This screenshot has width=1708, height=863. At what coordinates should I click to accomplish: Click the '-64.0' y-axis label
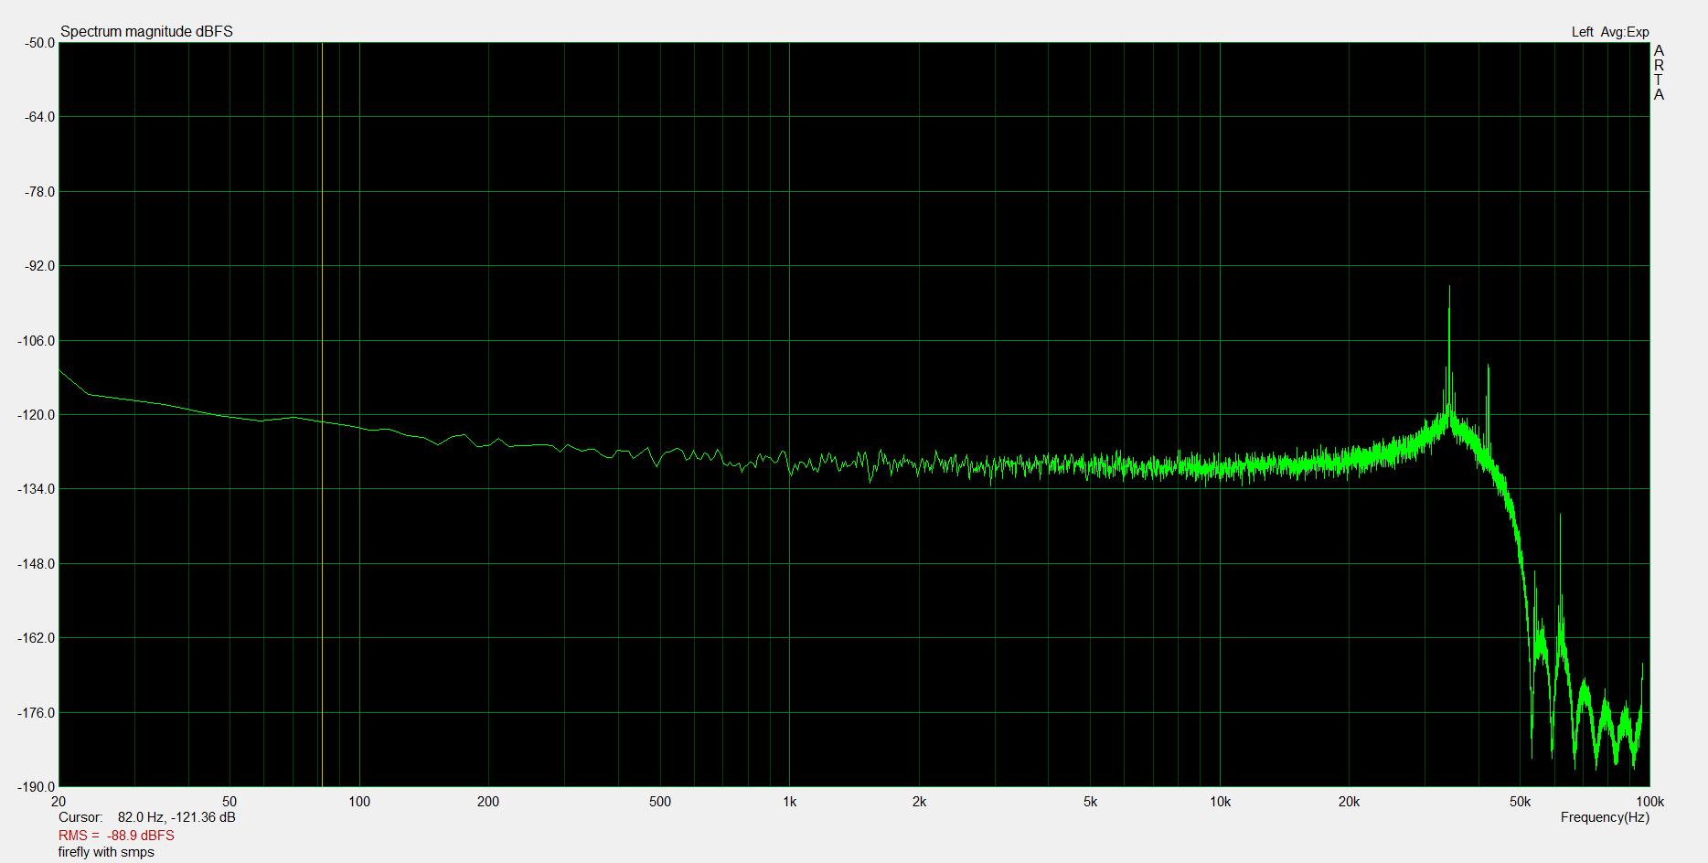[38, 117]
